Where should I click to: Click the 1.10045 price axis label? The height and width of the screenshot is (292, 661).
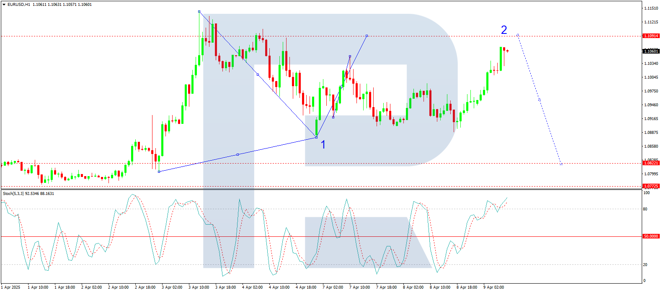(x=651, y=77)
